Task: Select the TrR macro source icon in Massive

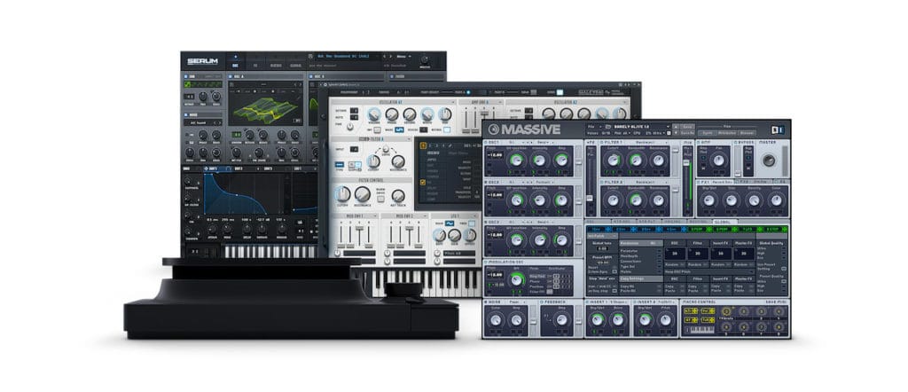Action: [x=708, y=319]
